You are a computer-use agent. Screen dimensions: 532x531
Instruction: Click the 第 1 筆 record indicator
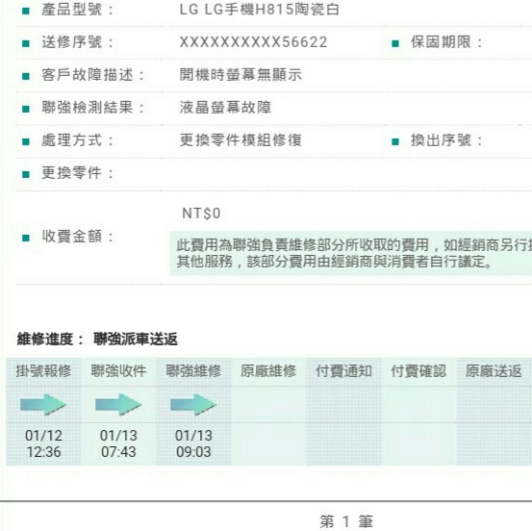(346, 521)
